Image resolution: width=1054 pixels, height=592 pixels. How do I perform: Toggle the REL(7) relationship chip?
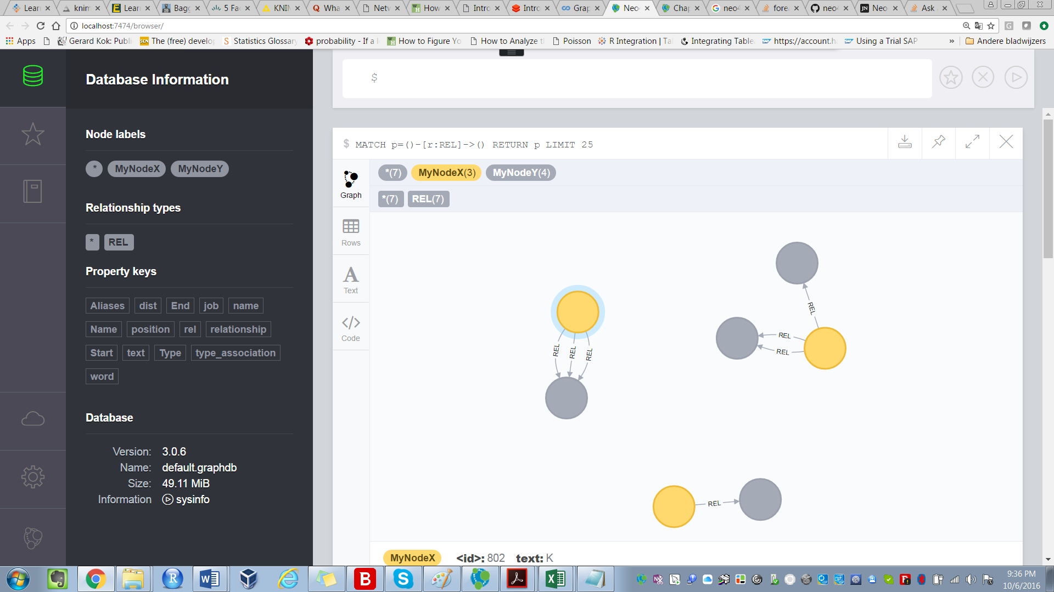click(x=429, y=198)
